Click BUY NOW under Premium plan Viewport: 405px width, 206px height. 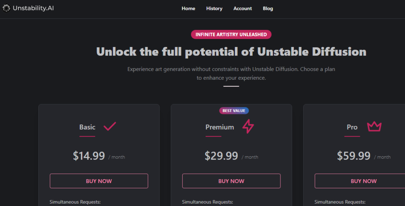pos(231,181)
